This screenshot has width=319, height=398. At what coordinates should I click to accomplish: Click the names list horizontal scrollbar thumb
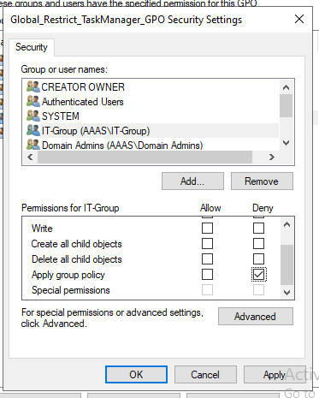click(145, 157)
